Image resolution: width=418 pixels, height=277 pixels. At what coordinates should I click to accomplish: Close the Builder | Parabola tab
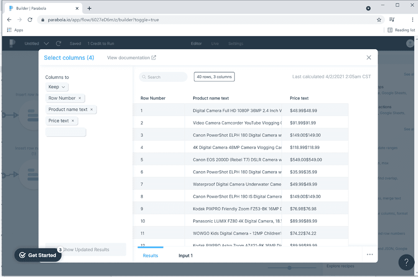(77, 8)
